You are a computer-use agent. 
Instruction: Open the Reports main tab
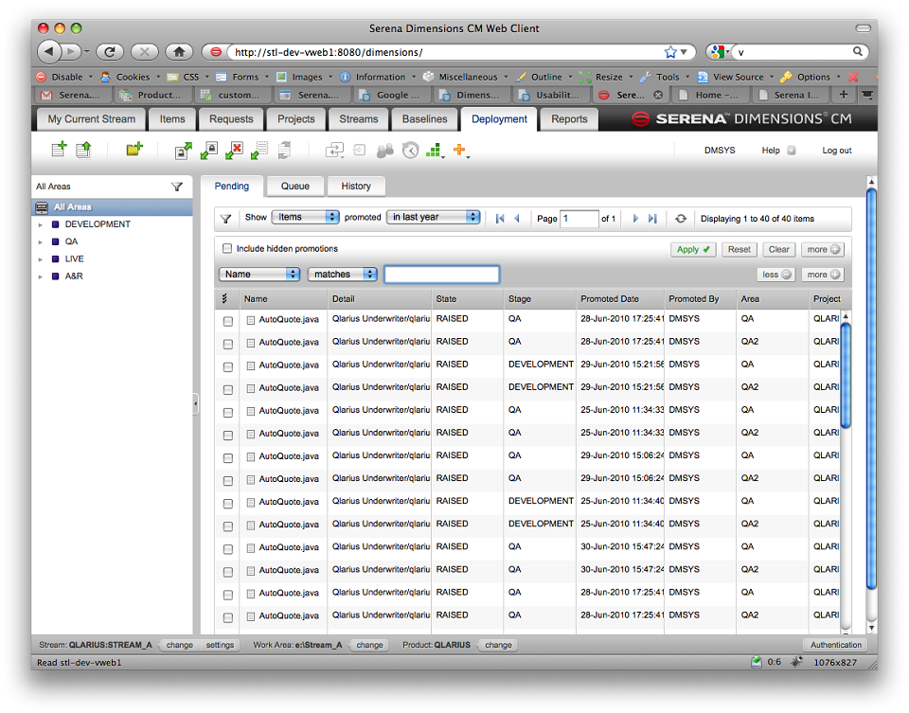(x=569, y=119)
